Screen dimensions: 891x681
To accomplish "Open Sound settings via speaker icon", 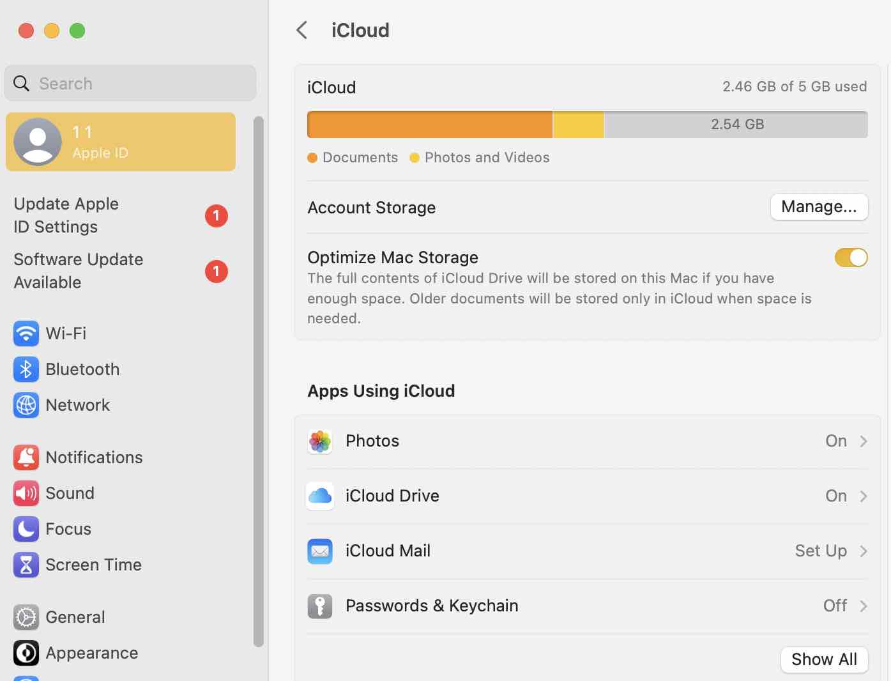I will tap(26, 493).
